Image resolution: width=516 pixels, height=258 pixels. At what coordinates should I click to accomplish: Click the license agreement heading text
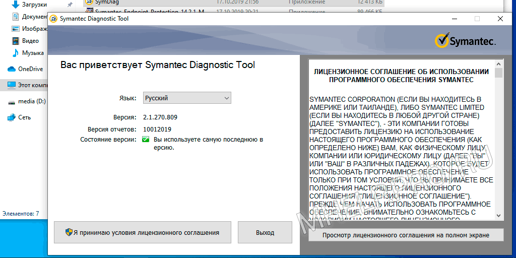402,76
